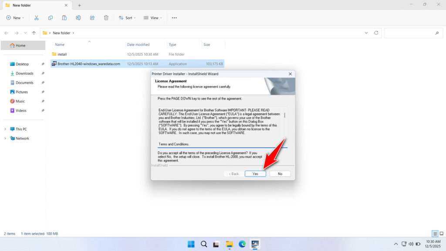Open the Share icon in the toolbar
This screenshot has height=251, width=446.
tap(92, 17)
